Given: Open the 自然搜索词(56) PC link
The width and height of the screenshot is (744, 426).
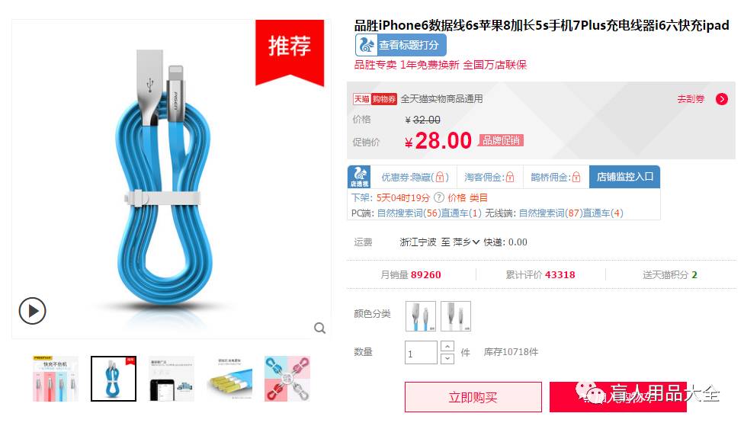Looking at the screenshot, I should [409, 213].
